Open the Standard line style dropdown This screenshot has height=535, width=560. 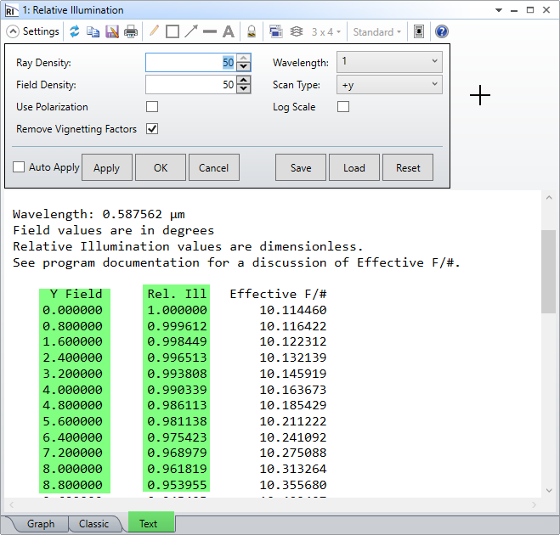[x=376, y=32]
